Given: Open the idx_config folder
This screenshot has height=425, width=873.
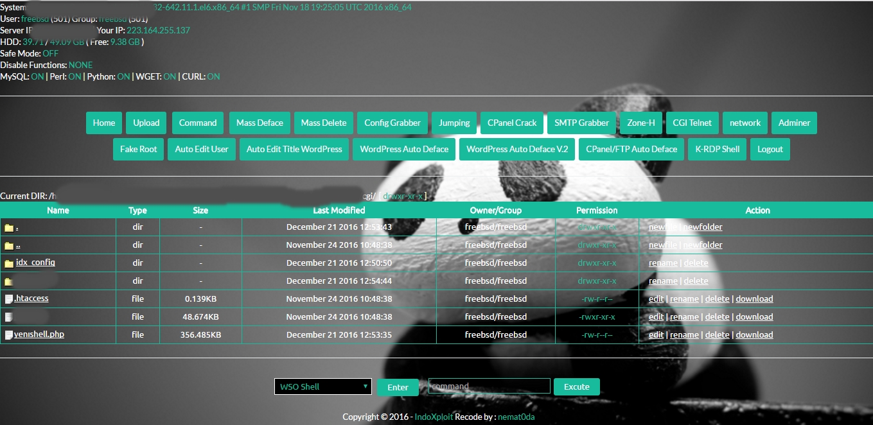Looking at the screenshot, I should [35, 263].
